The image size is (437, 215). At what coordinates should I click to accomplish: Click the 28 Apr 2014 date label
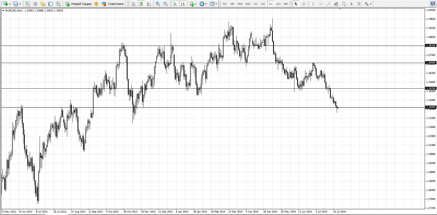270,212
